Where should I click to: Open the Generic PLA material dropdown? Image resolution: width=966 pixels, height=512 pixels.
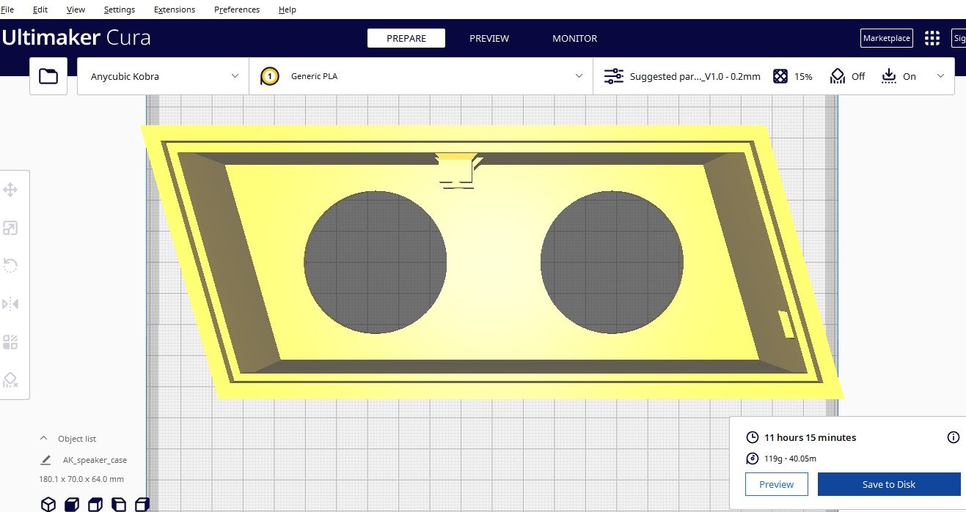(421, 76)
